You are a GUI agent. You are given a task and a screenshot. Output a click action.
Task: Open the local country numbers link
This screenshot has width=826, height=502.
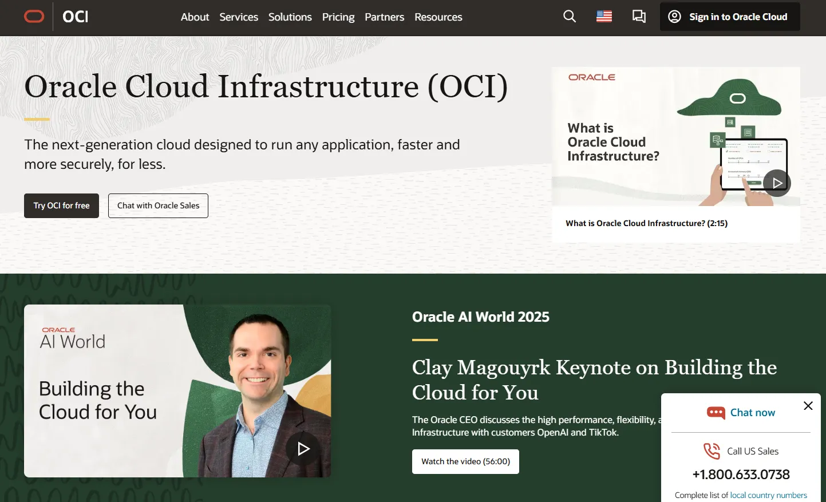[x=768, y=495]
